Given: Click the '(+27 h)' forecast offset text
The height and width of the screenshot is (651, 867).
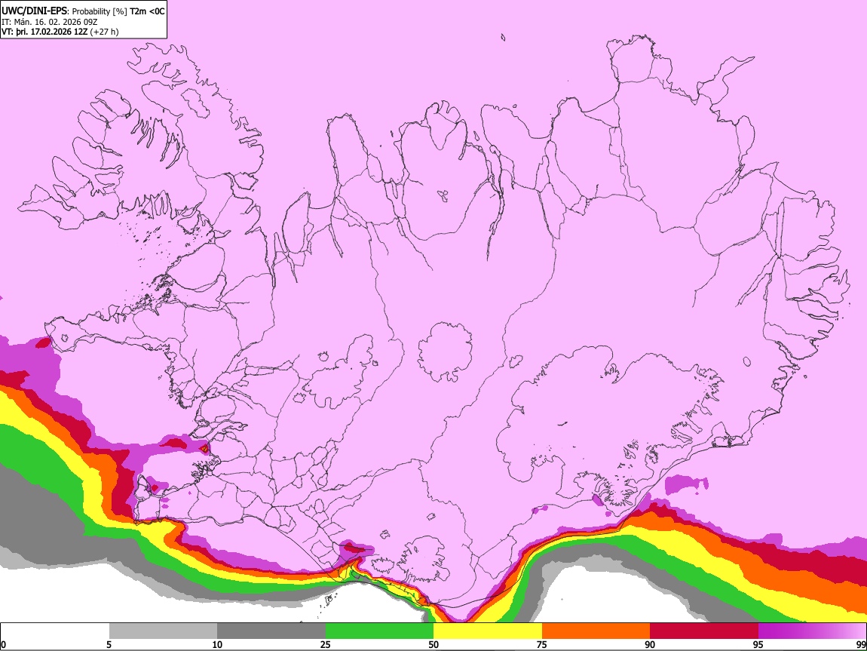Looking at the screenshot, I should tap(105, 32).
